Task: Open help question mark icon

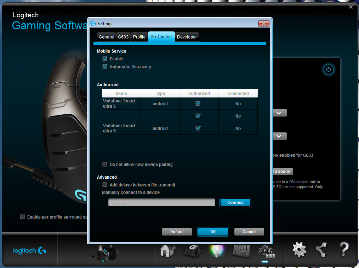Action: click(344, 249)
